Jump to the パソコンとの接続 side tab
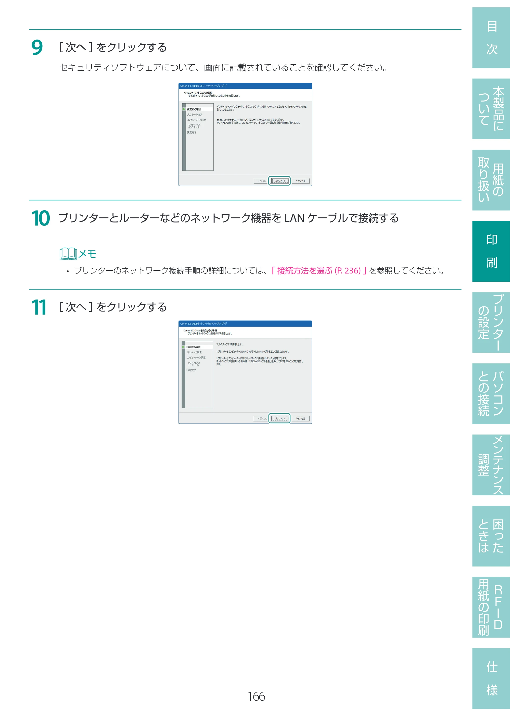 [491, 393]
